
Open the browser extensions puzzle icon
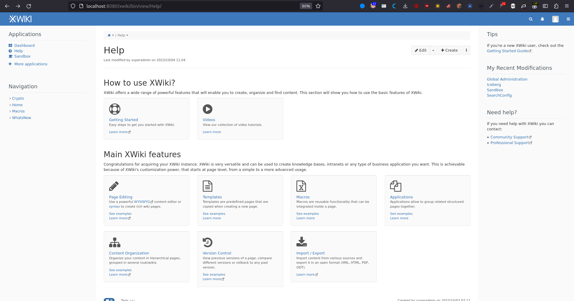pyautogui.click(x=556, y=6)
